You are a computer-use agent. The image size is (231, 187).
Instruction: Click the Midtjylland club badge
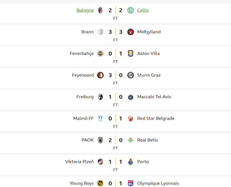[x=130, y=32]
